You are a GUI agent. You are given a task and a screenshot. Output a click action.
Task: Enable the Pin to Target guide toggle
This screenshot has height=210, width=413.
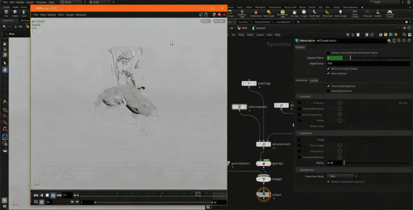[x=299, y=146]
